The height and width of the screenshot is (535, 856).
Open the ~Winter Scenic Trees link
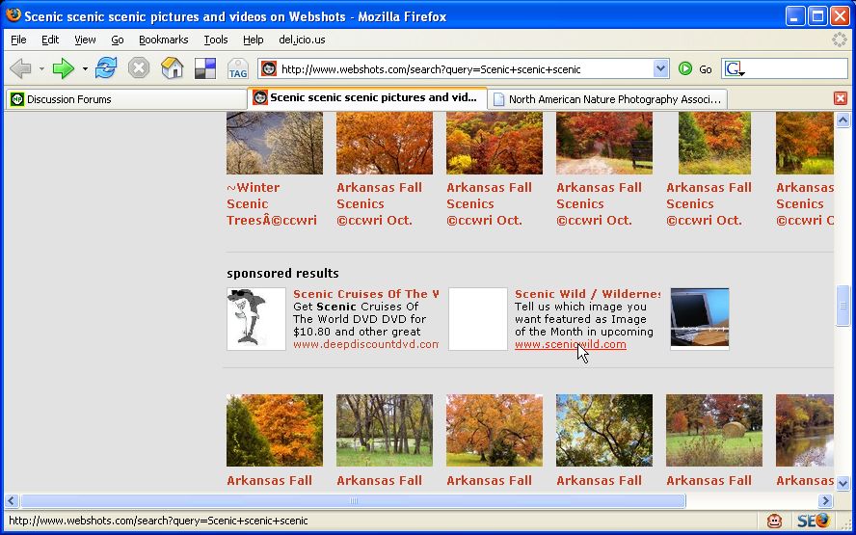[x=271, y=203]
